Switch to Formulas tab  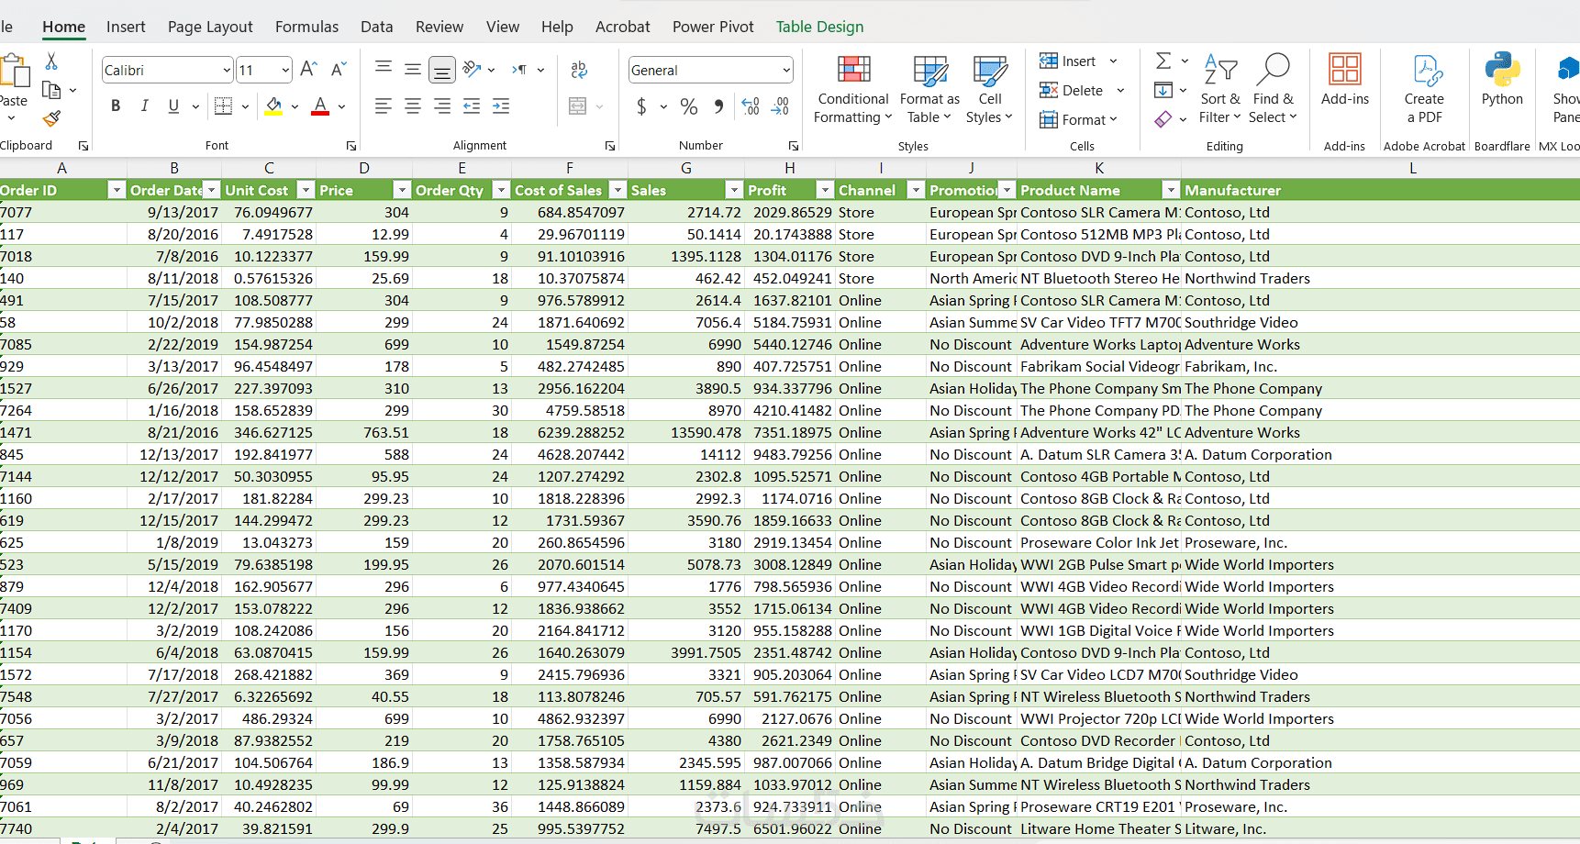coord(306,27)
